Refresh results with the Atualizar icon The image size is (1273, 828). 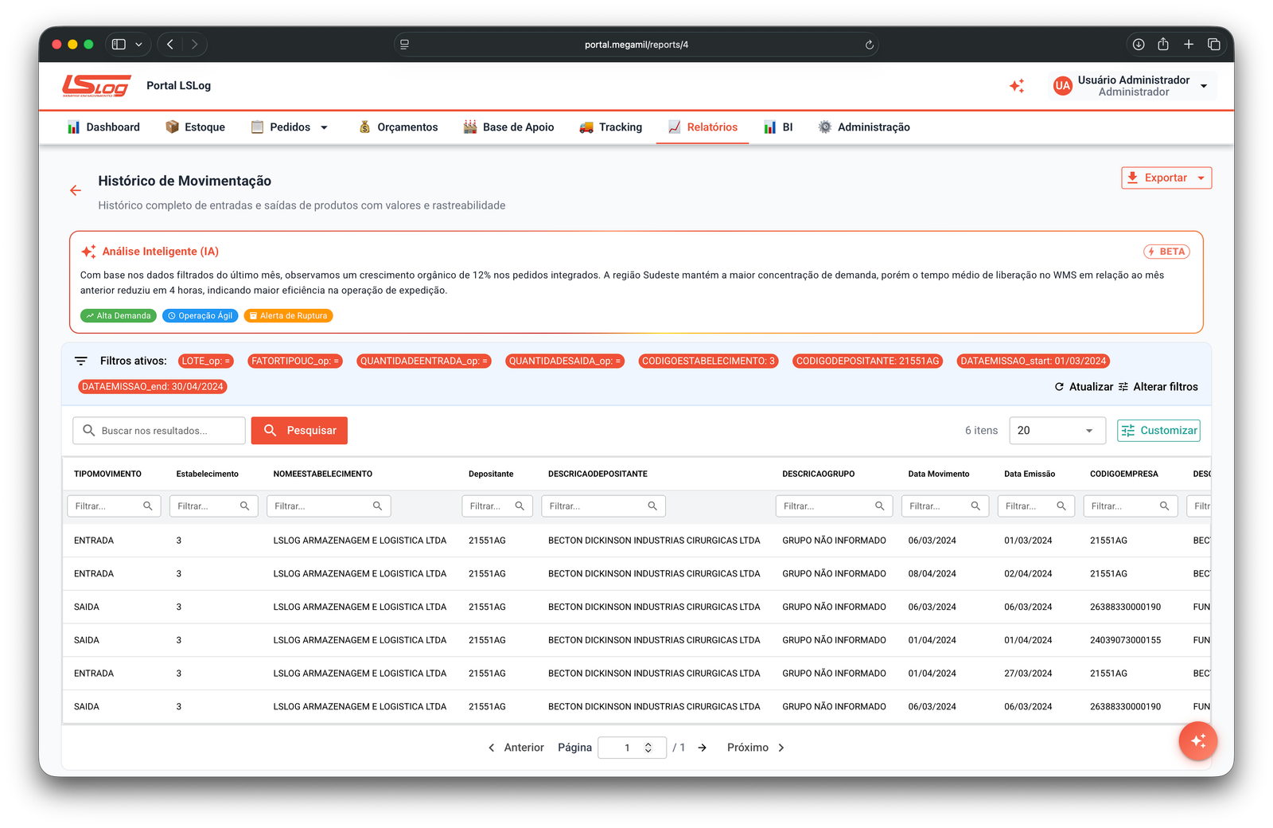coord(1059,387)
